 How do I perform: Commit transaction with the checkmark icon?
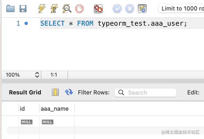coord(117,9)
